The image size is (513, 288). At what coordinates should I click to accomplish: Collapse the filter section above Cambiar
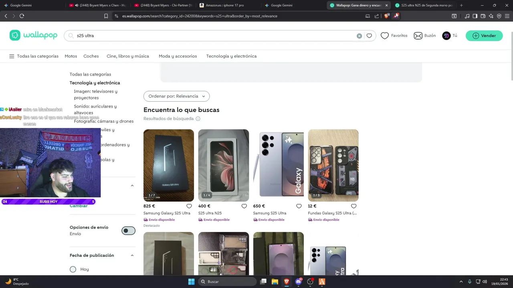pos(132,186)
